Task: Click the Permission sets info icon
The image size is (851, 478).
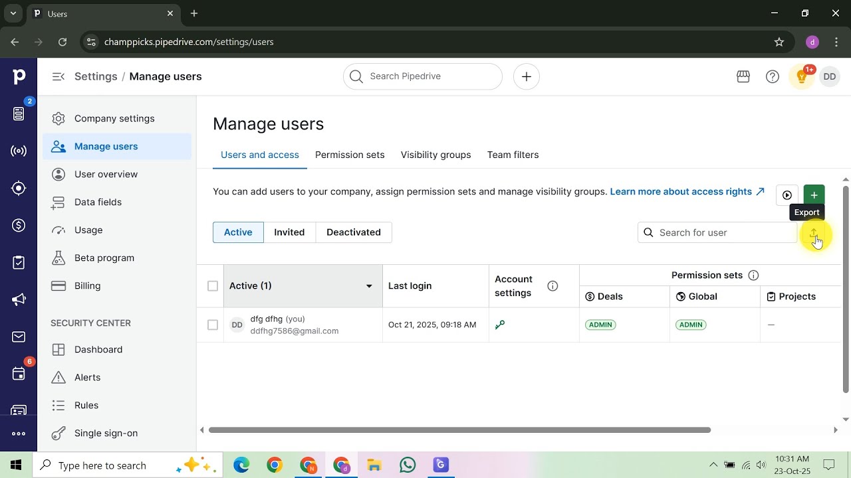Action: pos(753,276)
